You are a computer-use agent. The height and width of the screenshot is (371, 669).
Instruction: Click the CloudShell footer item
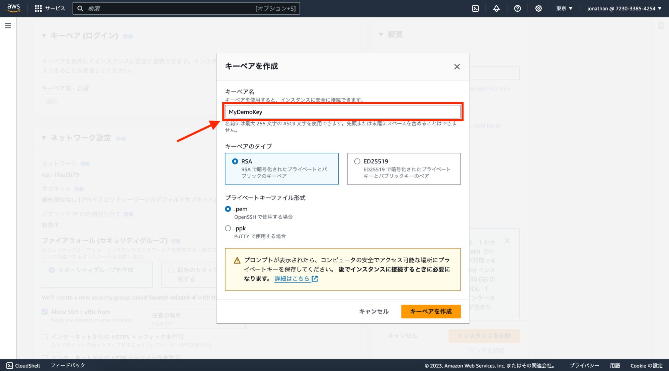(x=23, y=366)
